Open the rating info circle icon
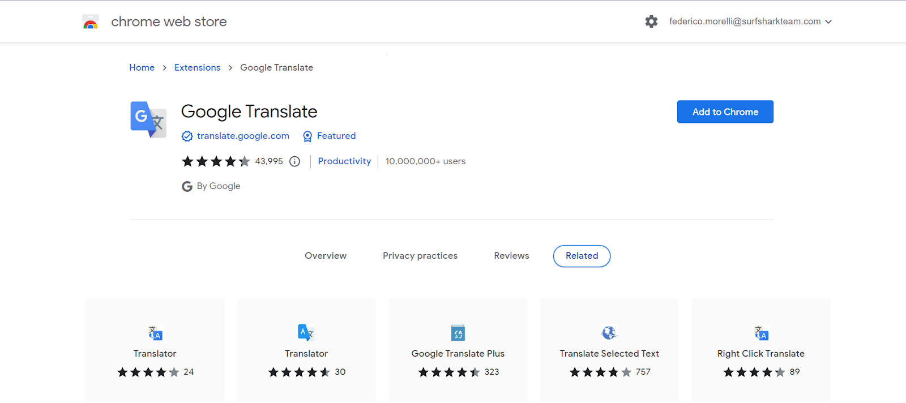The width and height of the screenshot is (906, 403). point(294,161)
